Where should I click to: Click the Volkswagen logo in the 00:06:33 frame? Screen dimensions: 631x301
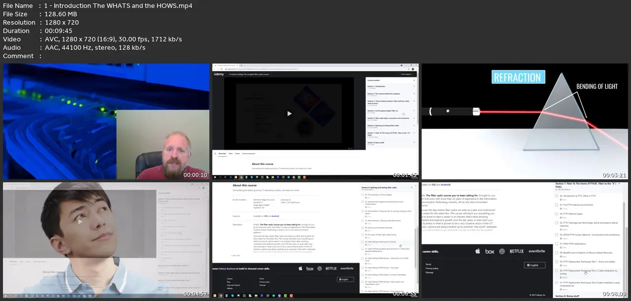(319, 268)
